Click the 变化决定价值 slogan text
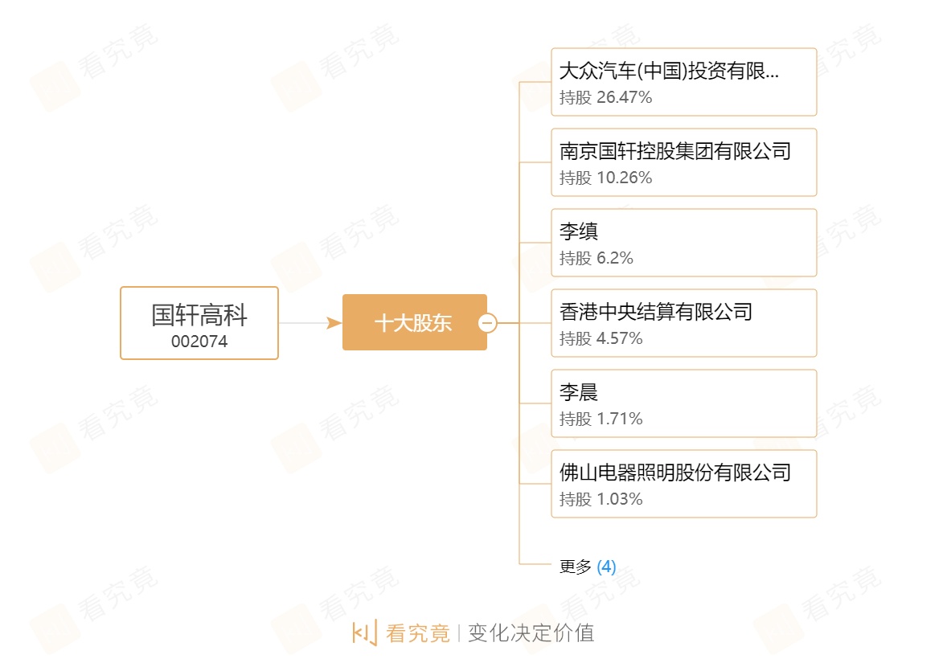Image resolution: width=947 pixels, height=667 pixels. tap(531, 633)
